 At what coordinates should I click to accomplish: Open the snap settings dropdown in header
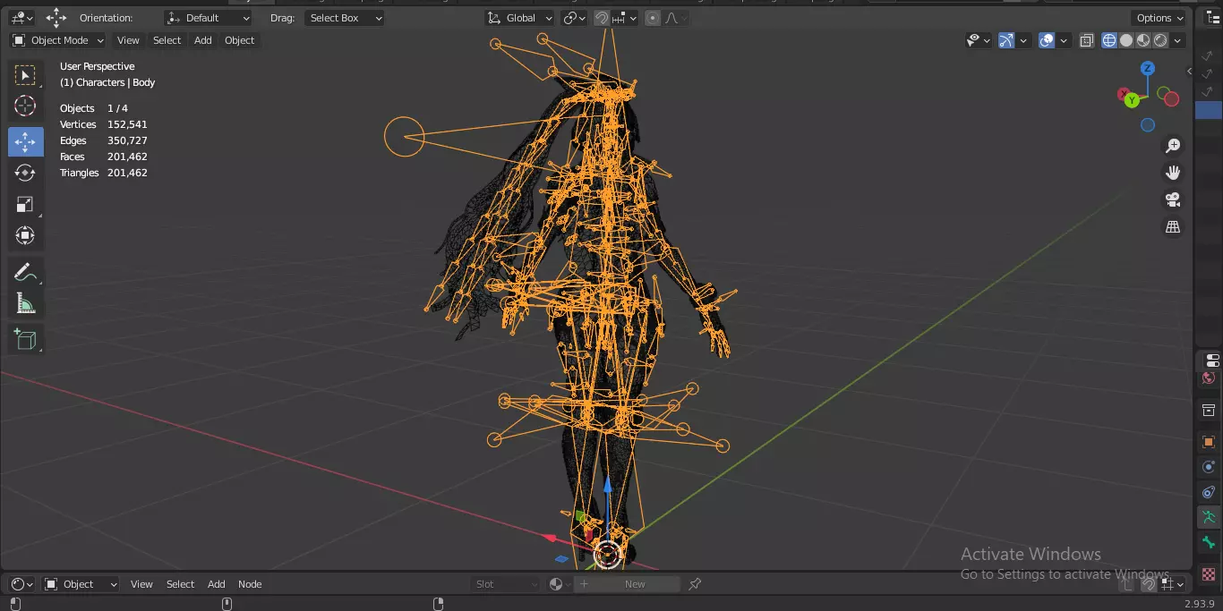coord(626,18)
